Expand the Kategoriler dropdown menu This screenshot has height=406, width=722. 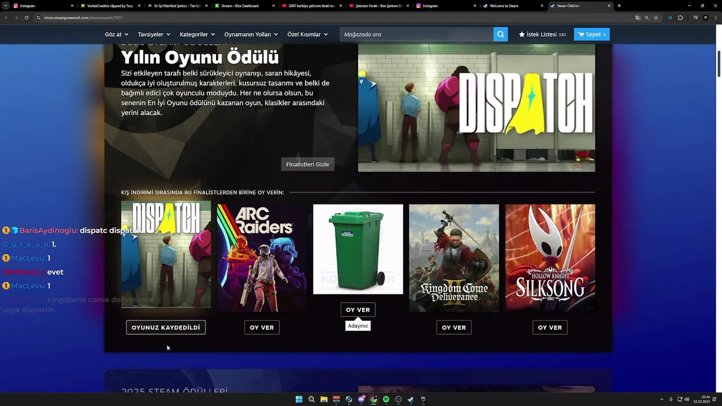197,34
